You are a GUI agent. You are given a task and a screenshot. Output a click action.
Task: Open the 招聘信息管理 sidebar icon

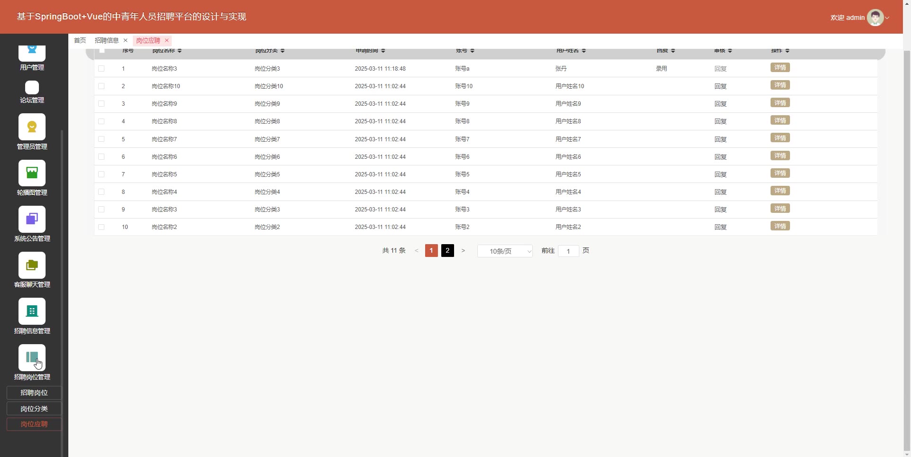coord(32,311)
